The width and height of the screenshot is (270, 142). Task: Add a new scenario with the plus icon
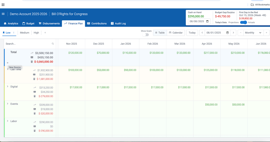coord(45,32)
